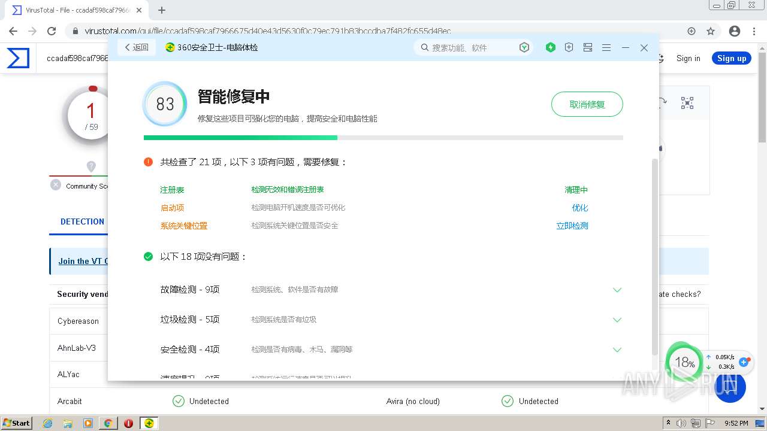This screenshot has width=767, height=431.
Task: Click the green check icon beside 以下 18 项没有问题
Action: (x=148, y=256)
